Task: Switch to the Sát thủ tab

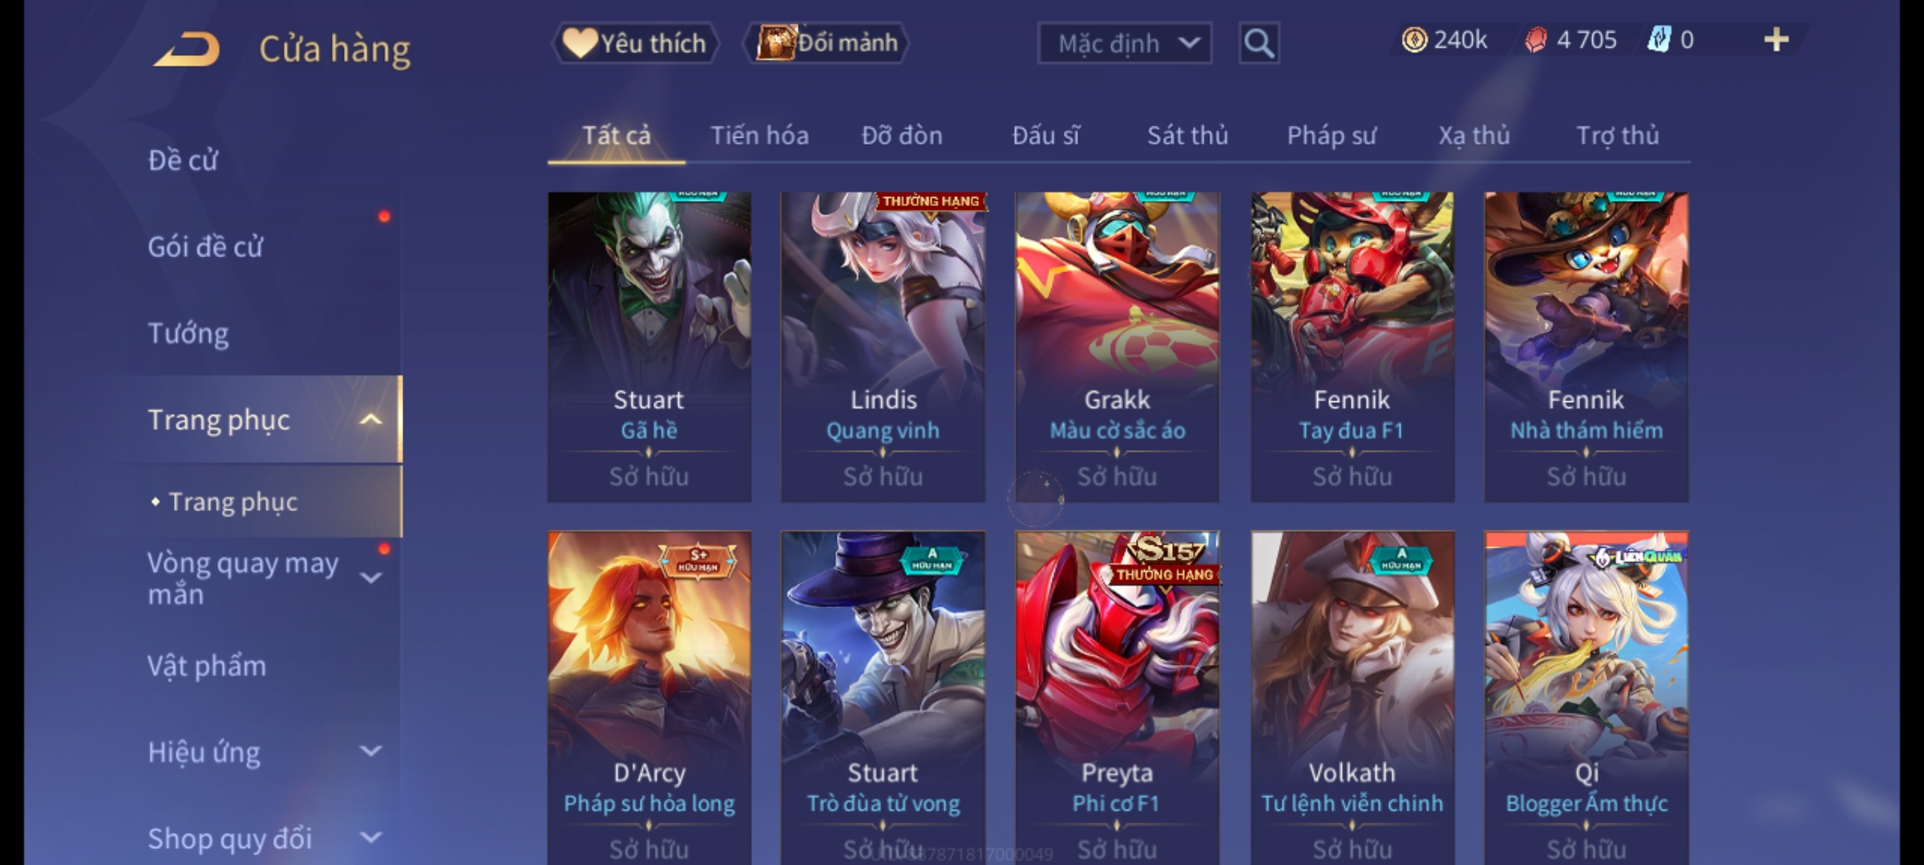Action: tap(1187, 135)
